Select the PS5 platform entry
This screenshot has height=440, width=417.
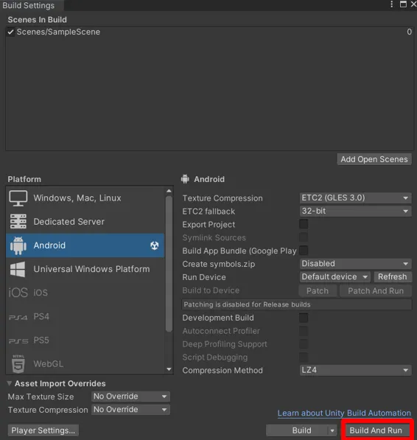[85, 340]
